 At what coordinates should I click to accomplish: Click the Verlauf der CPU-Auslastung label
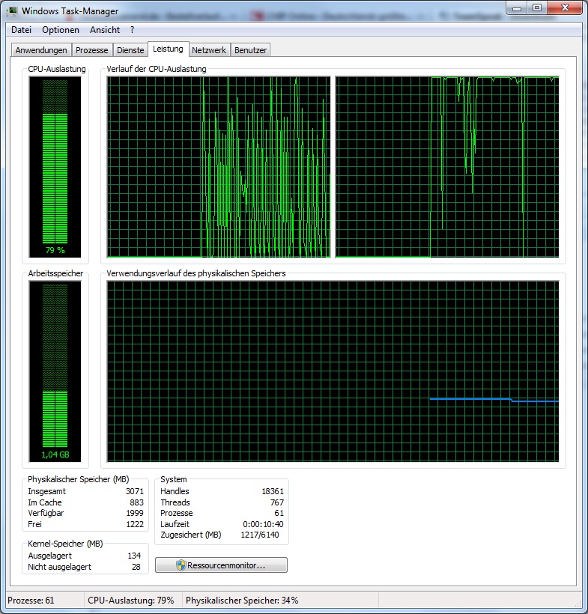pyautogui.click(x=157, y=69)
